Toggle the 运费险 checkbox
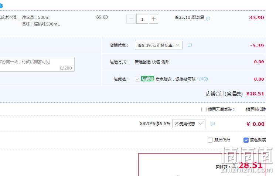Viewport: 276px width, 176px height. pyautogui.click(x=137, y=79)
